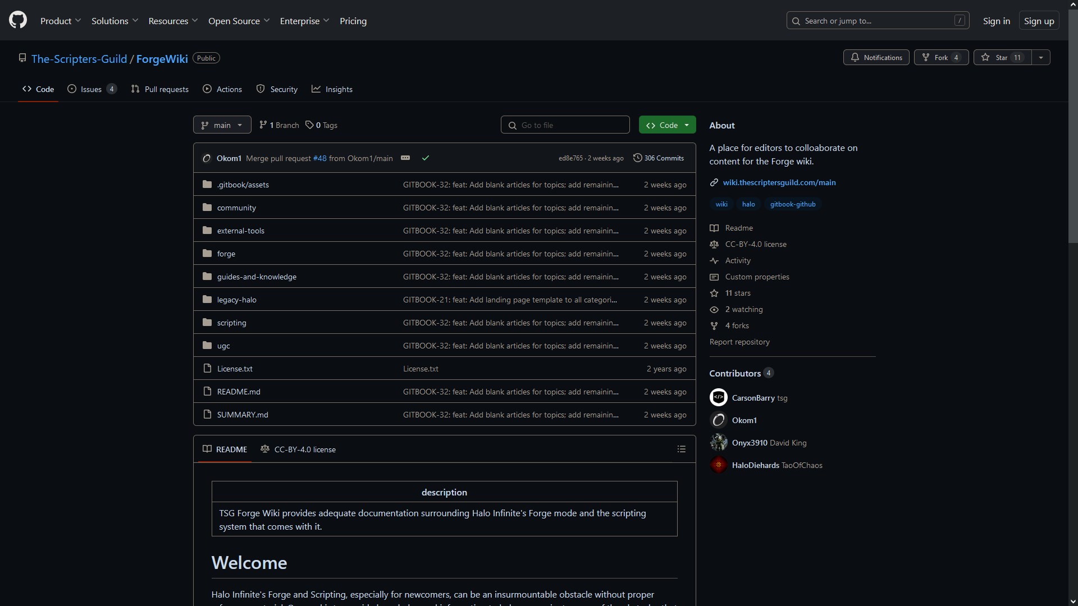Open the Pricing link
This screenshot has width=1078, height=606.
353,21
